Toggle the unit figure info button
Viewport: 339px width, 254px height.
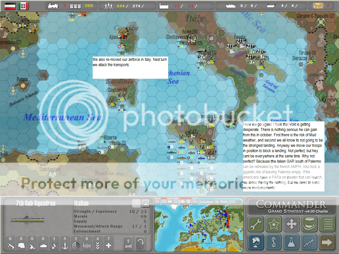click(x=136, y=203)
